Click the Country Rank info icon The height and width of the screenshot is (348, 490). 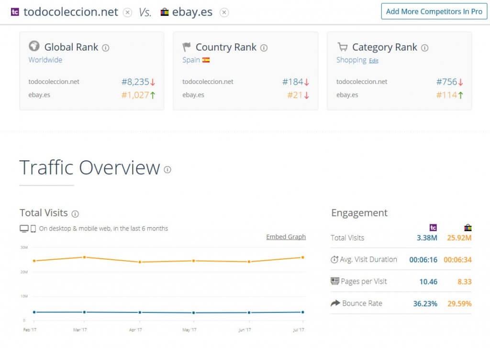click(264, 48)
